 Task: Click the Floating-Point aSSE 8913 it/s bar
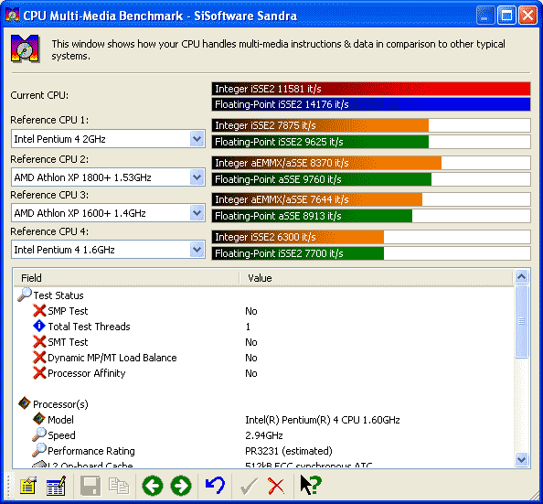(371, 216)
